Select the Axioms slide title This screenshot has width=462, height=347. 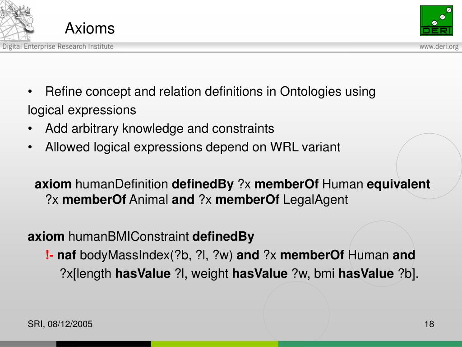pos(90,28)
